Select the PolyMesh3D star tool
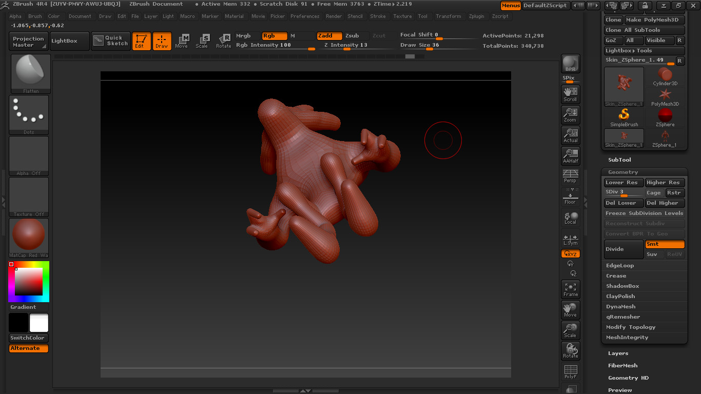 pos(665,97)
